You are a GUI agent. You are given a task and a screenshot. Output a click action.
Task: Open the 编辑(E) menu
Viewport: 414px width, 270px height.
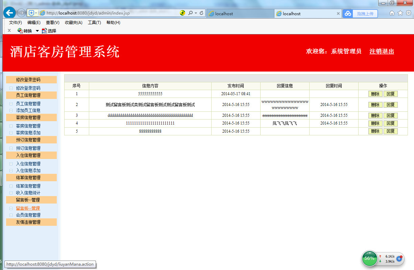[34, 23]
